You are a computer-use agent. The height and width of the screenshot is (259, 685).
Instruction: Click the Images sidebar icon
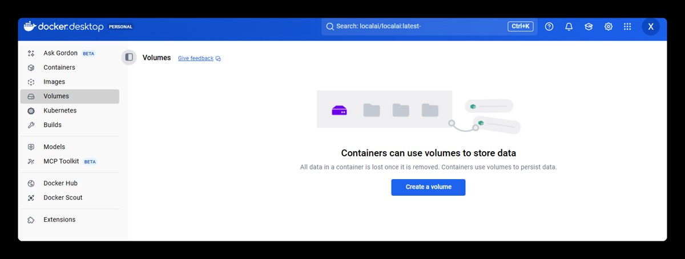(x=31, y=82)
